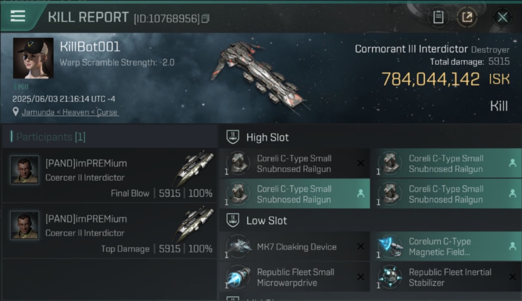Select the MK7 Cloaking Device module
Viewport: 522px width, 301px height.
coord(295,246)
